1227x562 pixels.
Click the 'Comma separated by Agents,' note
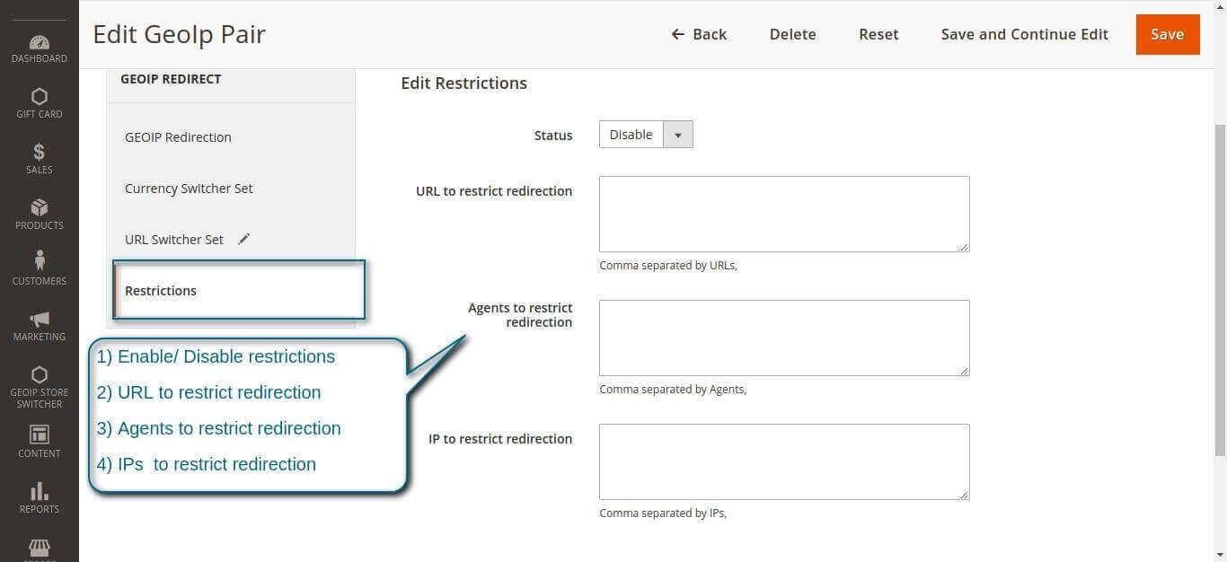[673, 390]
